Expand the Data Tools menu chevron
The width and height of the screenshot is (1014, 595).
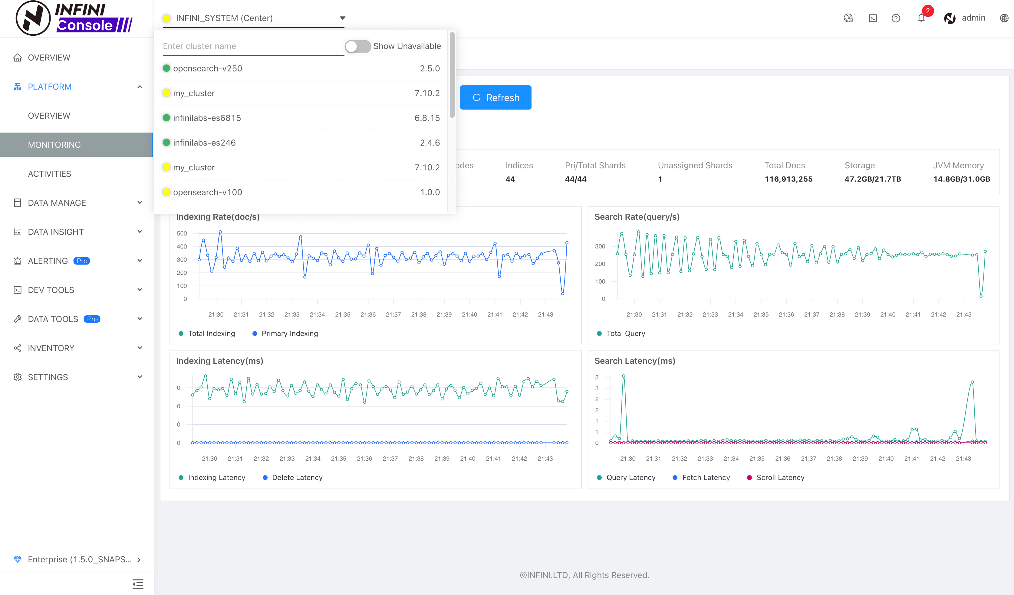point(140,319)
